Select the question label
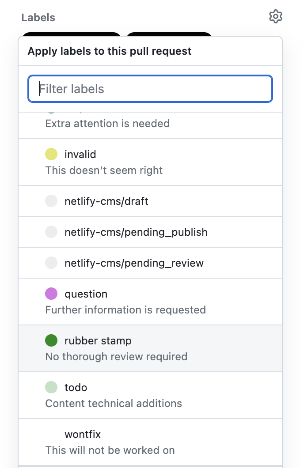 86,294
